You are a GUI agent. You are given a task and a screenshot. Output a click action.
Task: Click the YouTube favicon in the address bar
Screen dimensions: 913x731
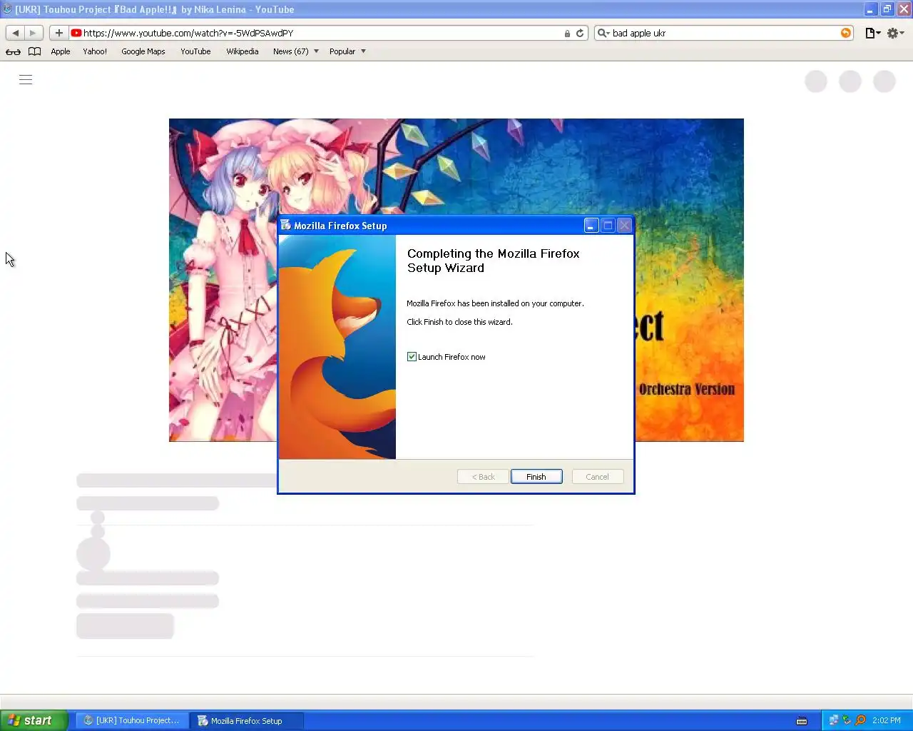click(76, 33)
